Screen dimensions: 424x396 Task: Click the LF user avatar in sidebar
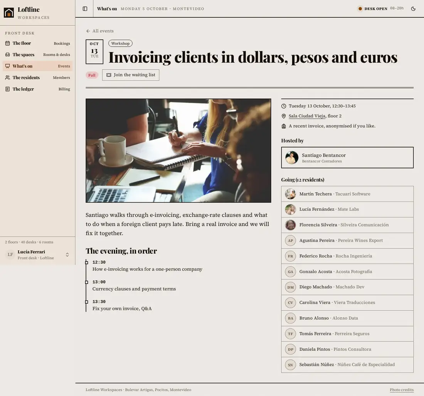[x=10, y=255]
